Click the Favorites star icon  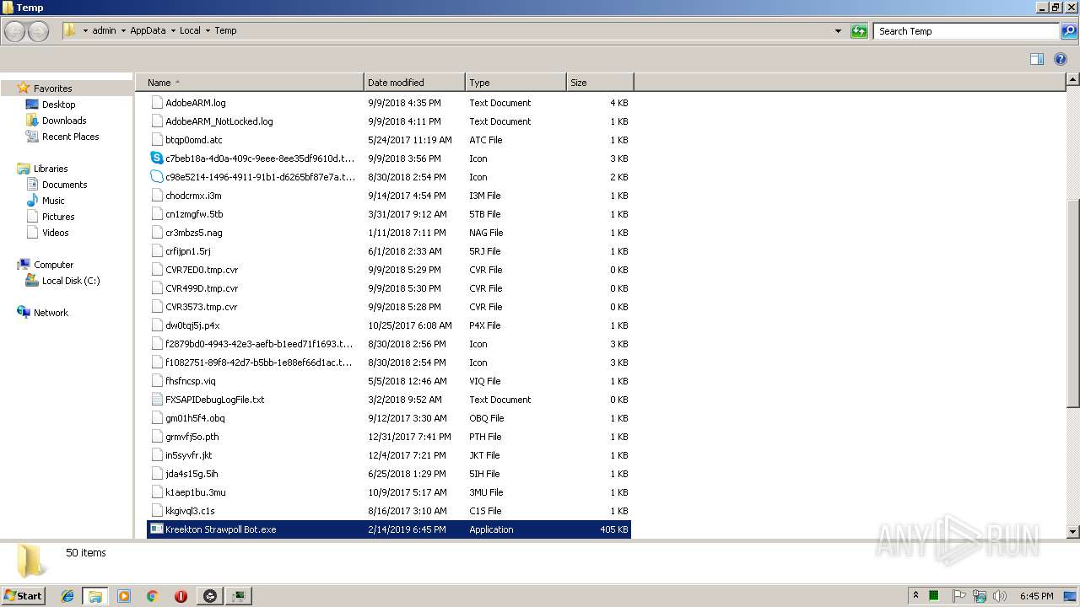pyautogui.click(x=24, y=88)
